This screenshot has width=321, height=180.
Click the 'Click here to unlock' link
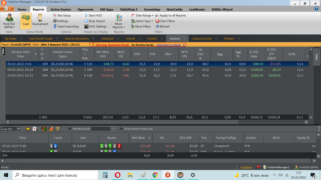click(168, 45)
